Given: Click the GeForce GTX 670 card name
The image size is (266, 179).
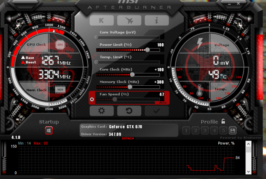Looking at the screenshot, I should pyautogui.click(x=125, y=126).
